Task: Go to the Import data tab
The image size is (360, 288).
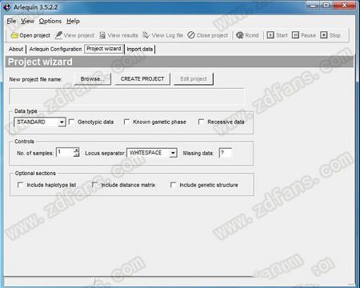Action: (x=140, y=49)
